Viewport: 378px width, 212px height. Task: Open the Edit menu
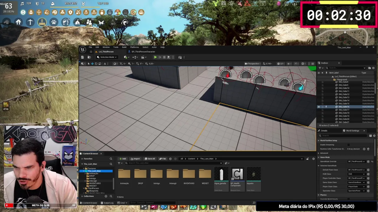point(97,47)
